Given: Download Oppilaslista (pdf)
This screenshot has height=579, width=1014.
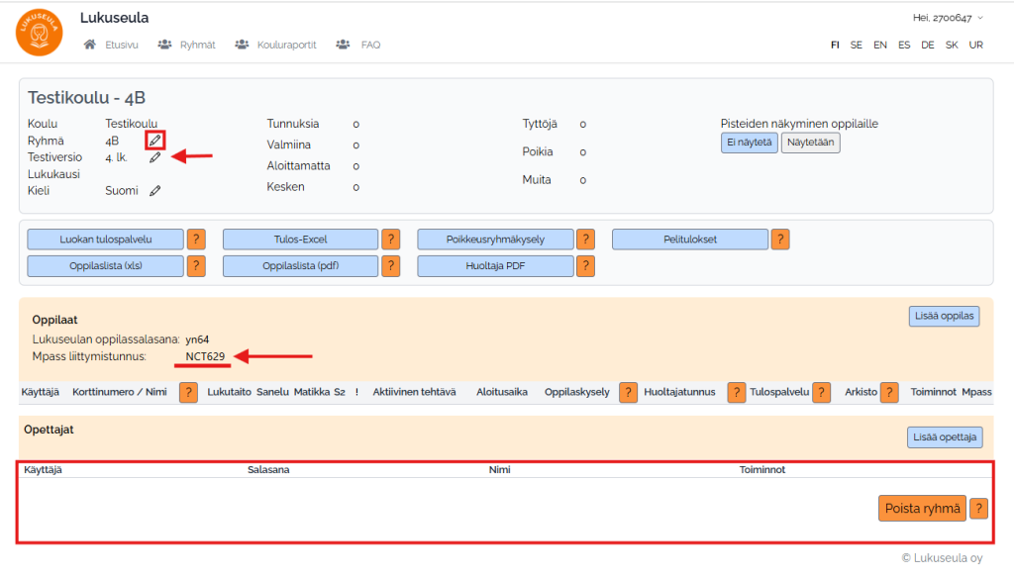Looking at the screenshot, I should [x=300, y=265].
